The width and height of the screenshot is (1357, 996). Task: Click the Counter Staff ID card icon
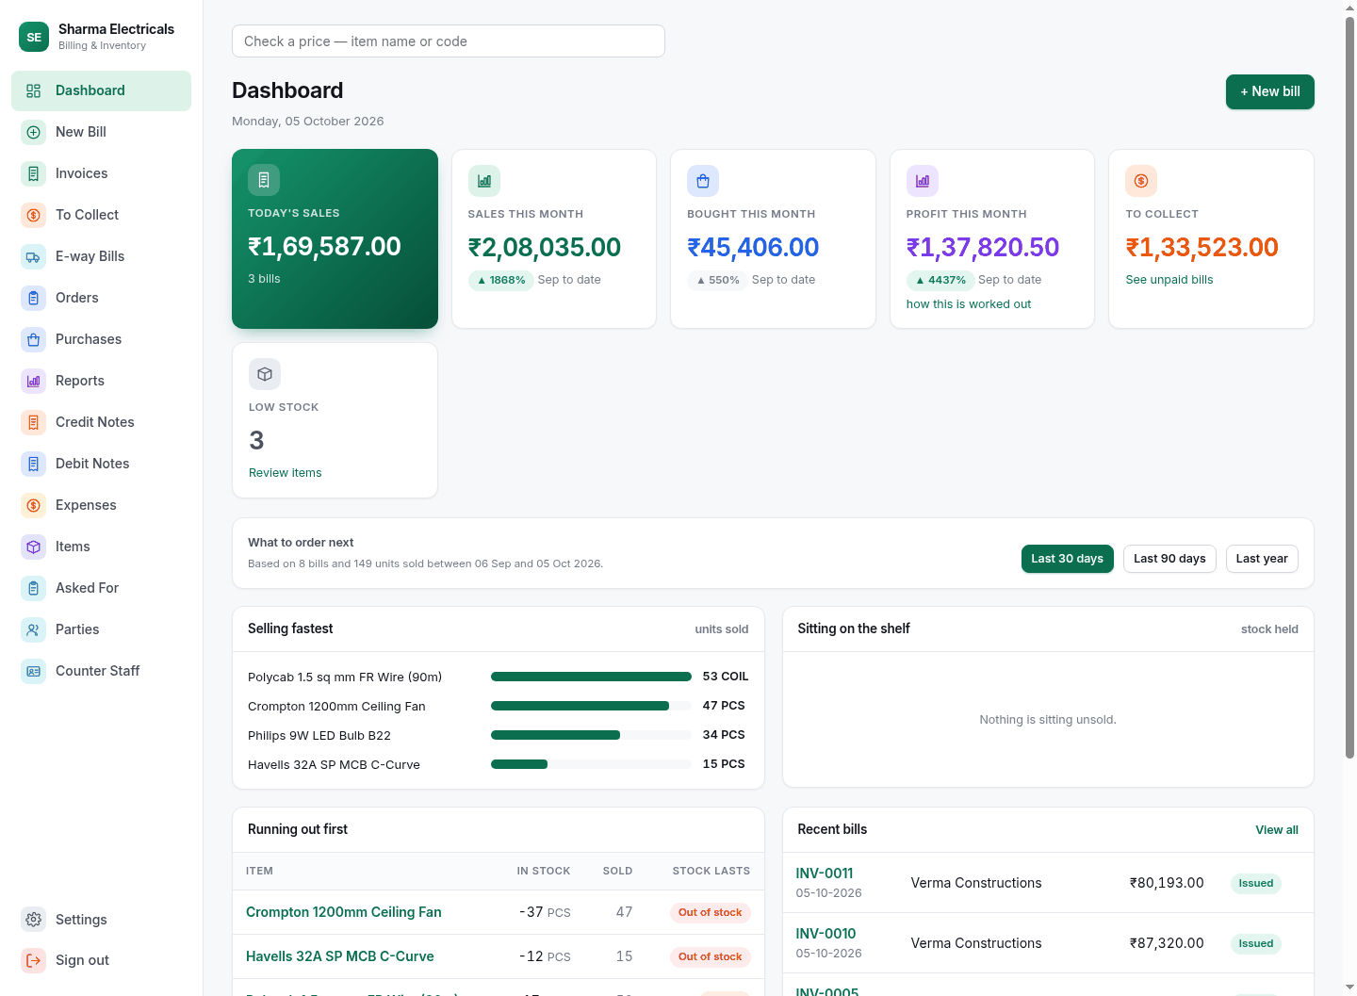[34, 671]
